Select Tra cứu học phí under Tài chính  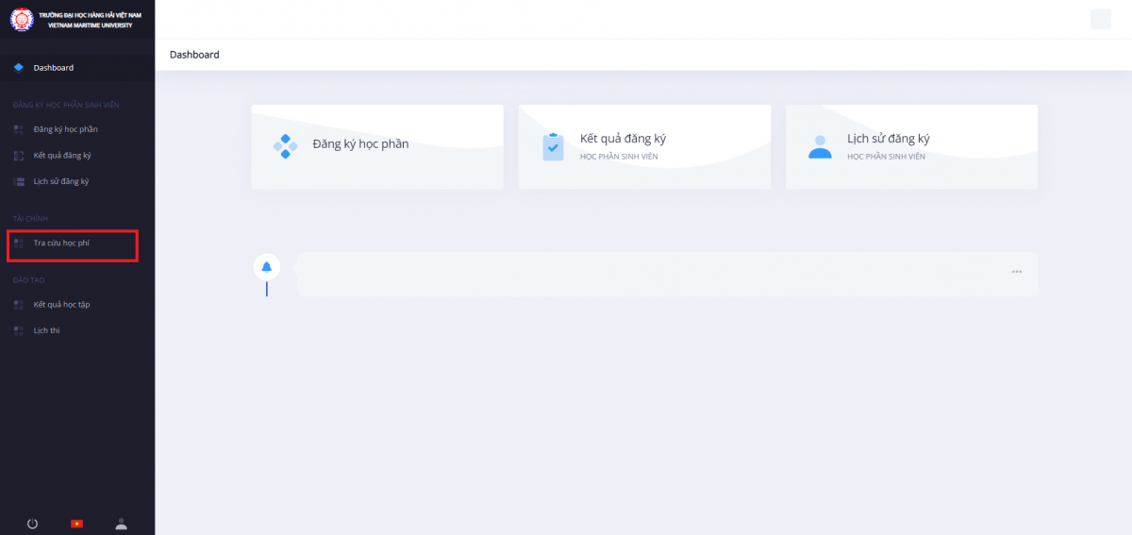[61, 243]
